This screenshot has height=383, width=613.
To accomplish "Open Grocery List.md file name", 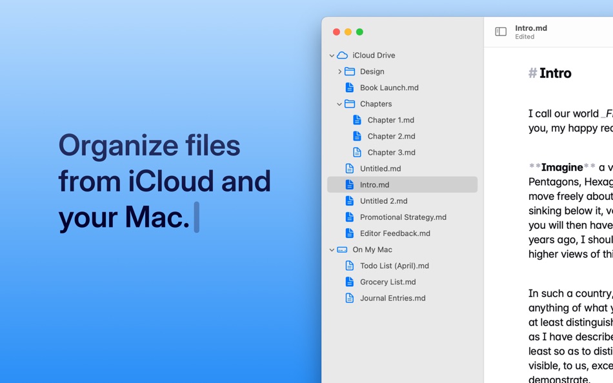I will pos(388,282).
